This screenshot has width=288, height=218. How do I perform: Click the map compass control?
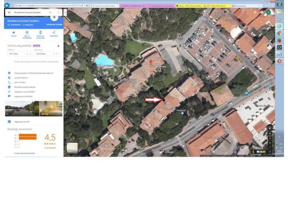tap(270, 128)
